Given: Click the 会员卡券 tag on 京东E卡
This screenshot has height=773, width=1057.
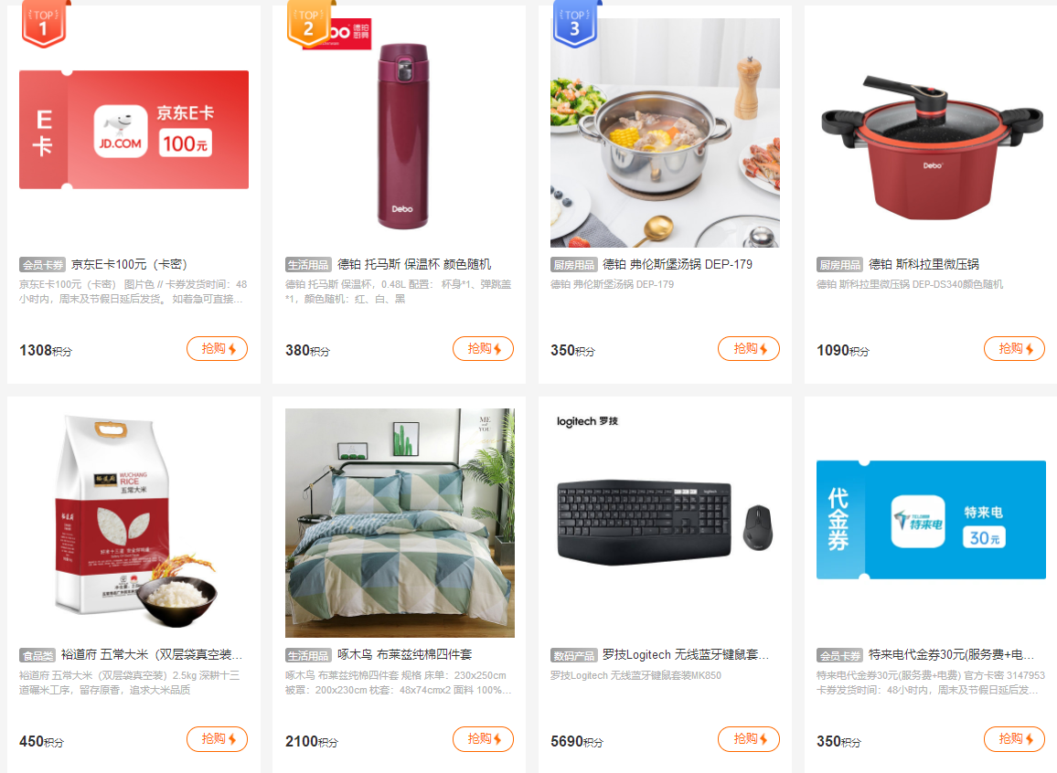Looking at the screenshot, I should point(42,265).
